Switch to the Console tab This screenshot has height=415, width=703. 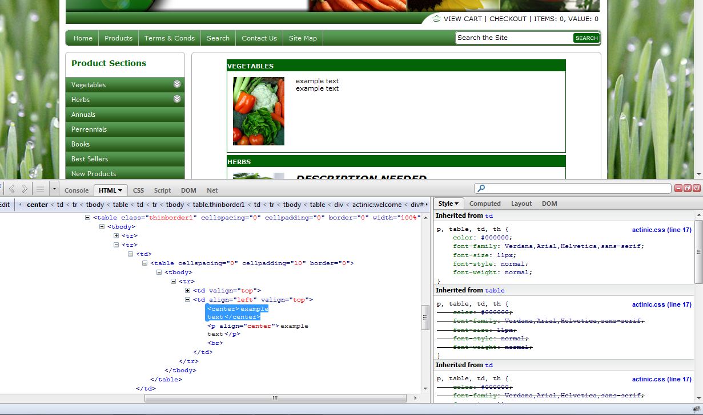(x=77, y=190)
